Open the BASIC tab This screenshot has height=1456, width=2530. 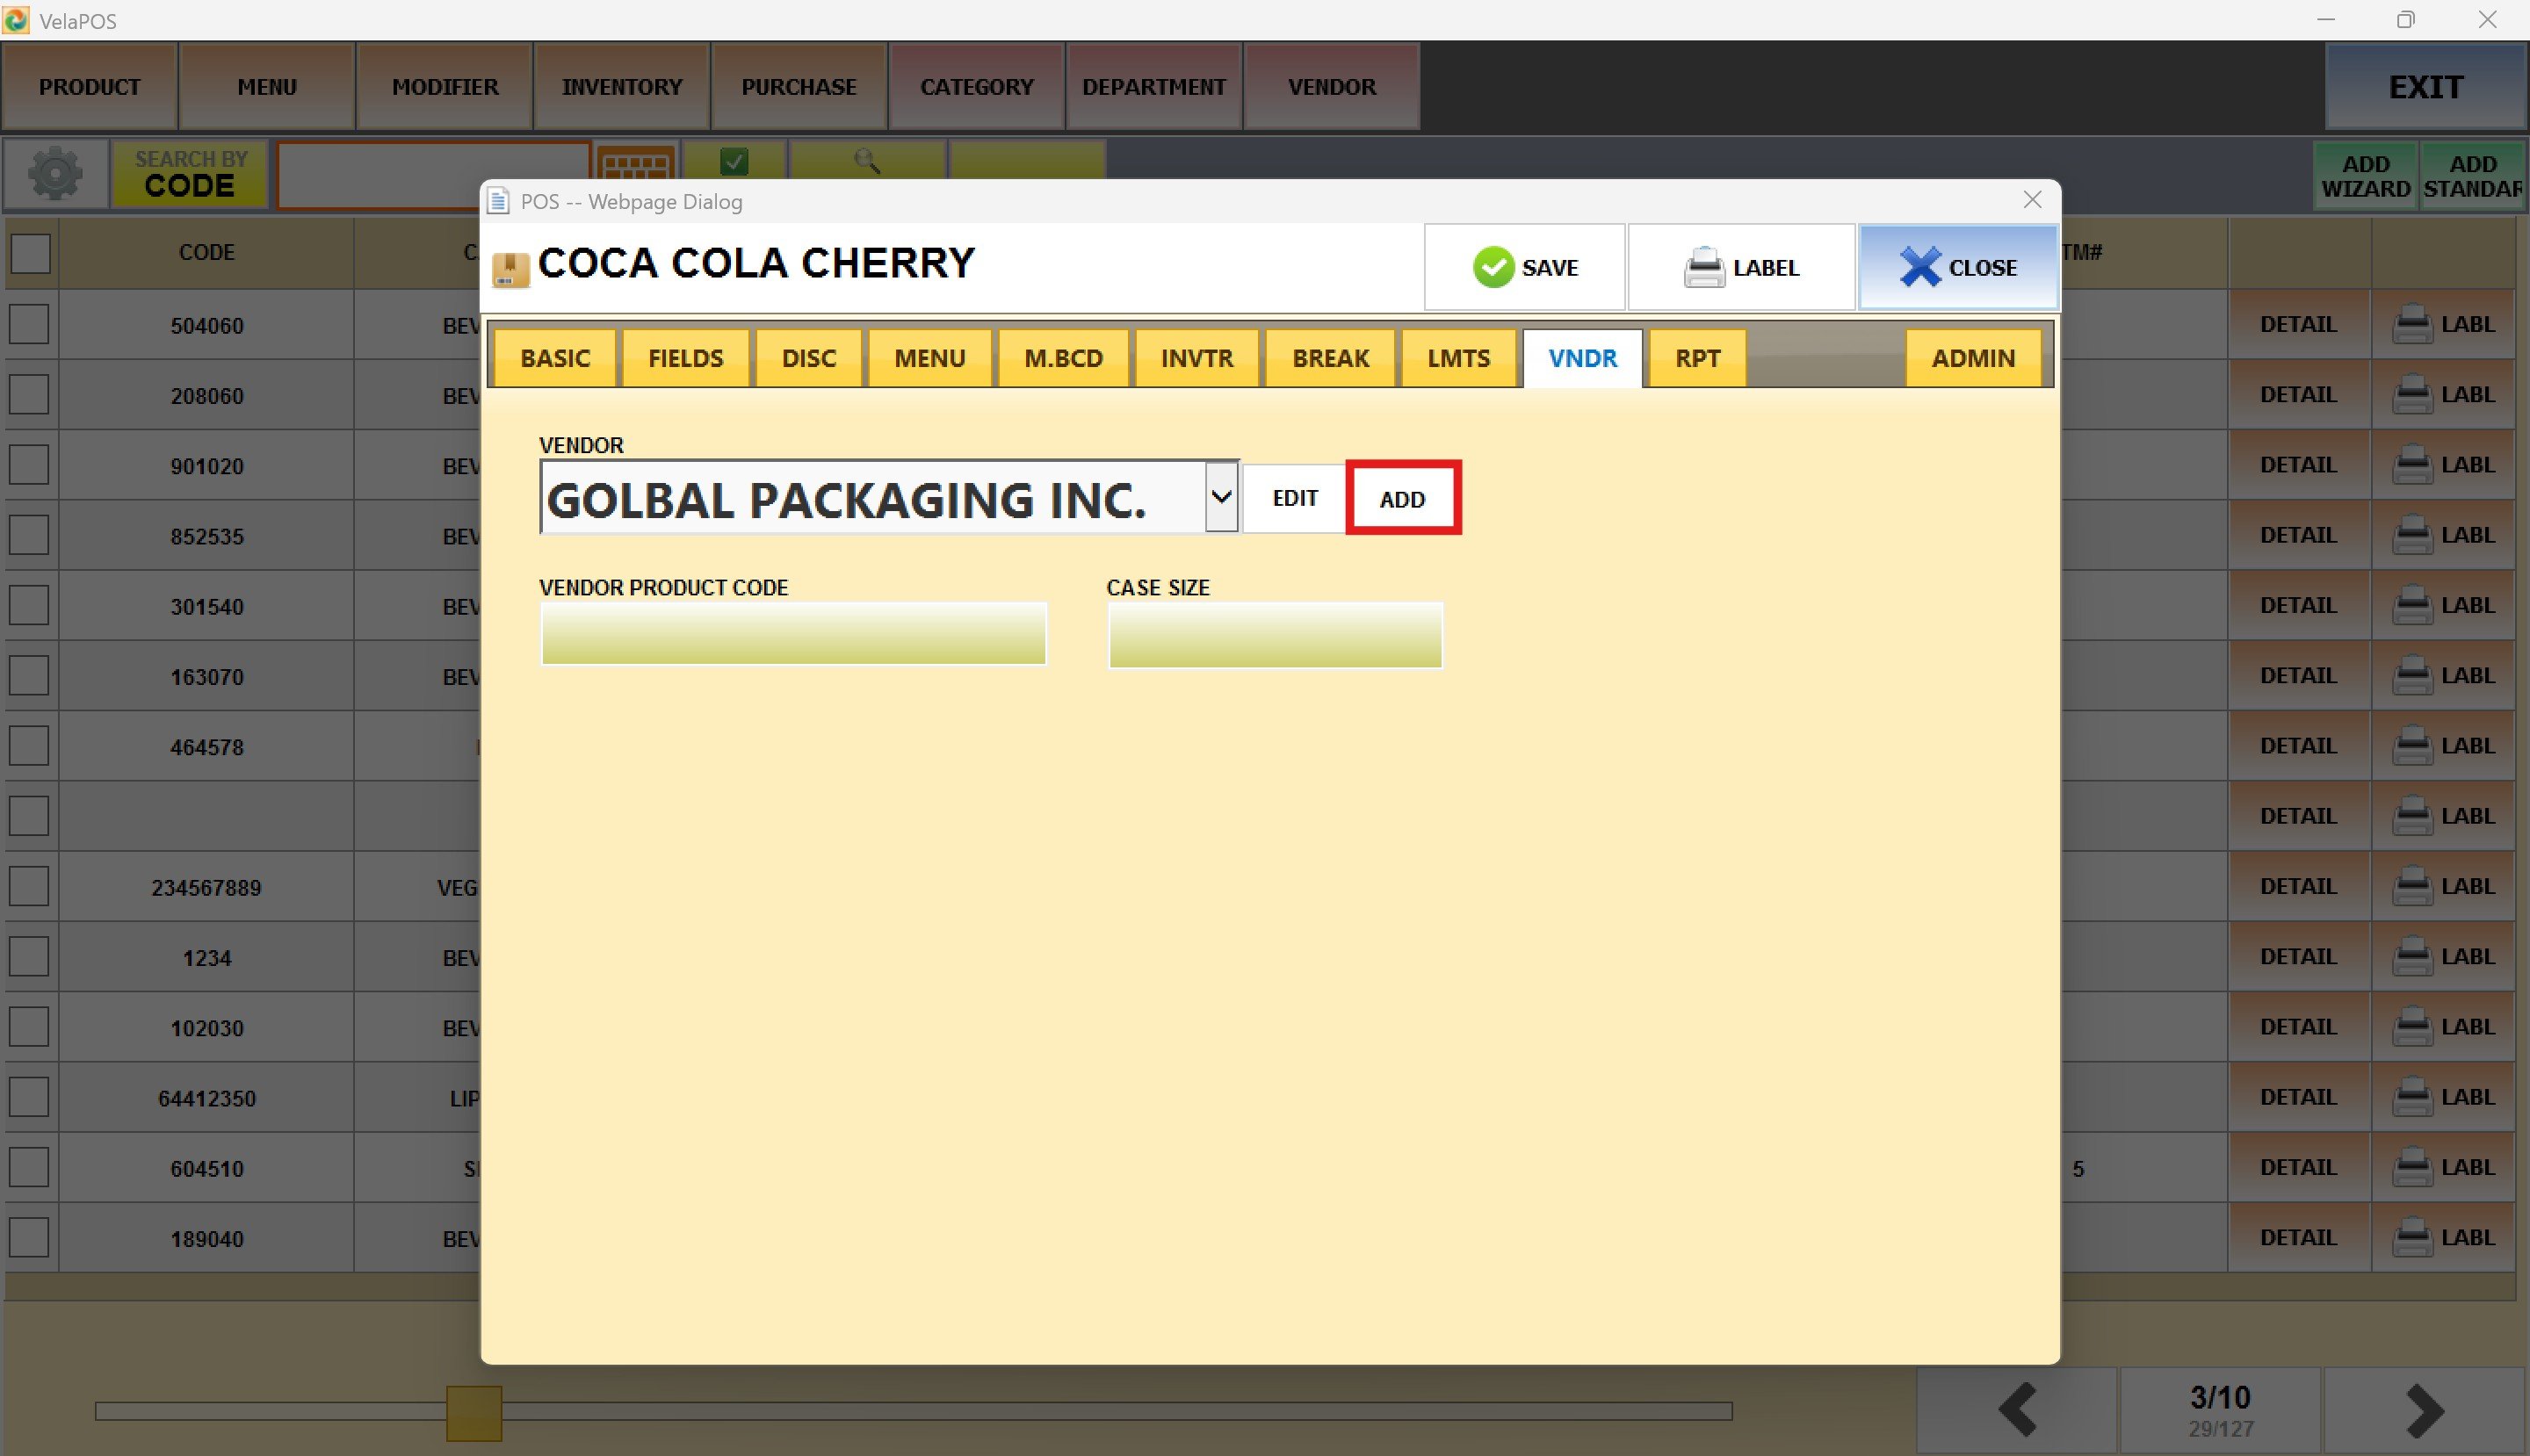click(x=554, y=358)
